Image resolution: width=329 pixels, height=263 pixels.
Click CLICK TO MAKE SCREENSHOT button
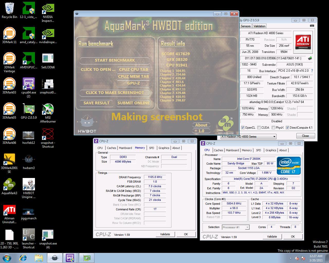click(115, 92)
